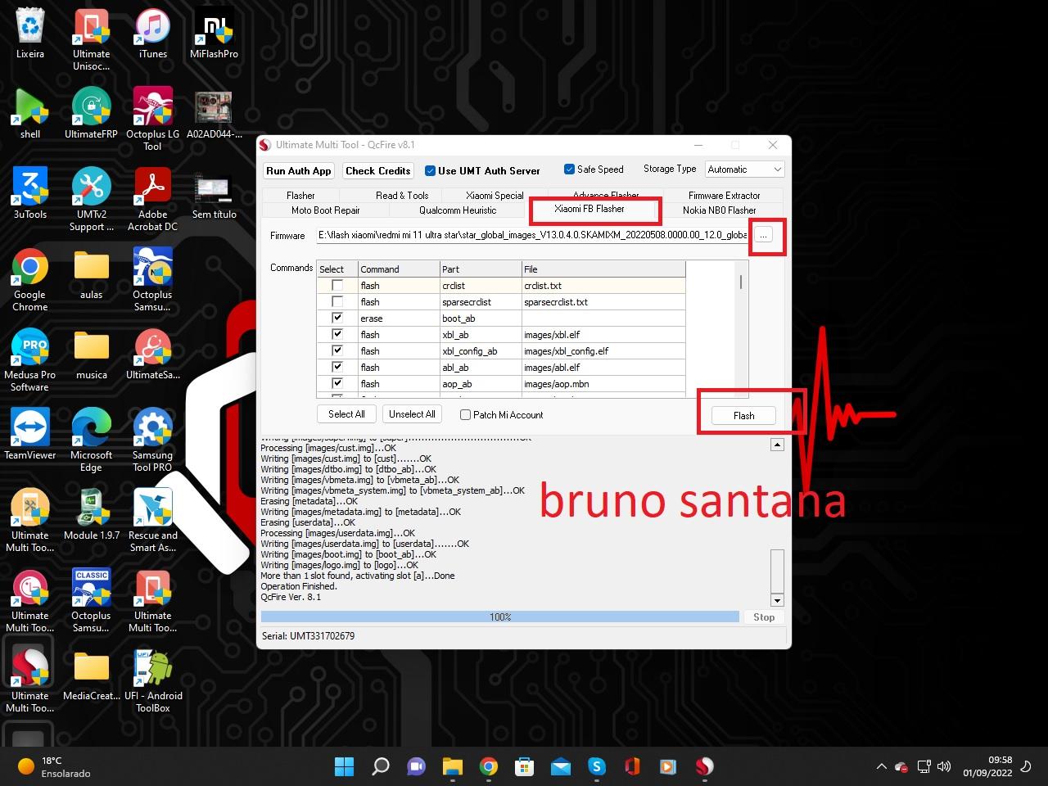Click the Windows Start button

click(x=345, y=766)
